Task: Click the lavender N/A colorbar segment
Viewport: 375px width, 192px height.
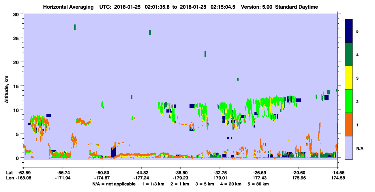Action: pos(349,148)
